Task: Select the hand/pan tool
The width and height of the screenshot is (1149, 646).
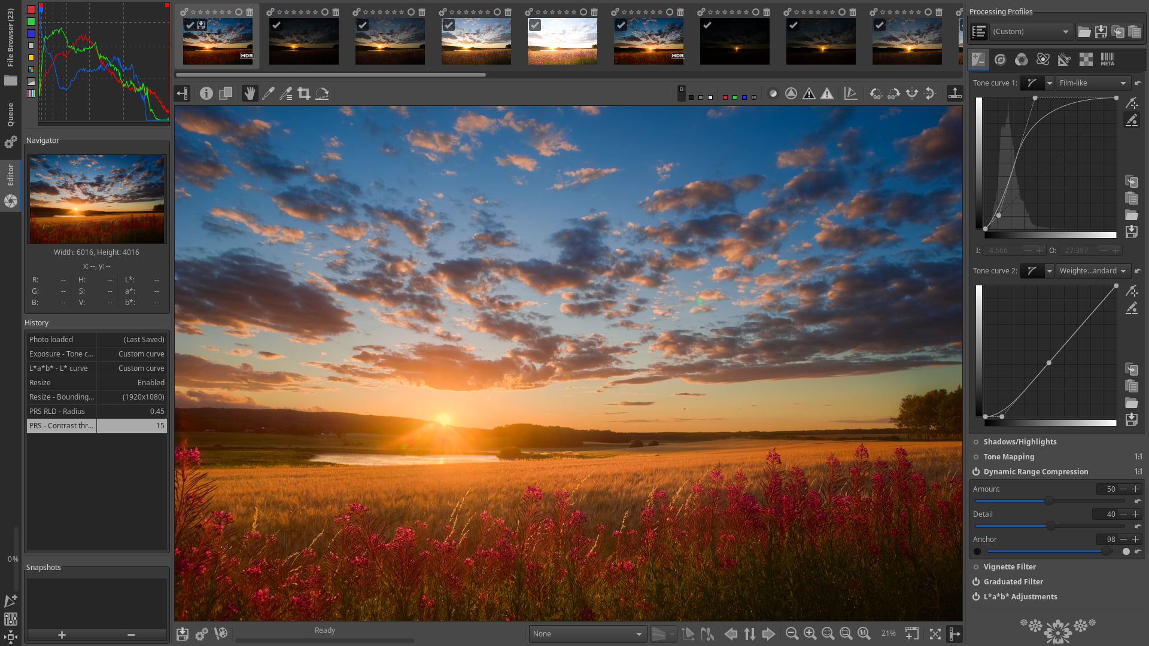Action: pos(250,93)
